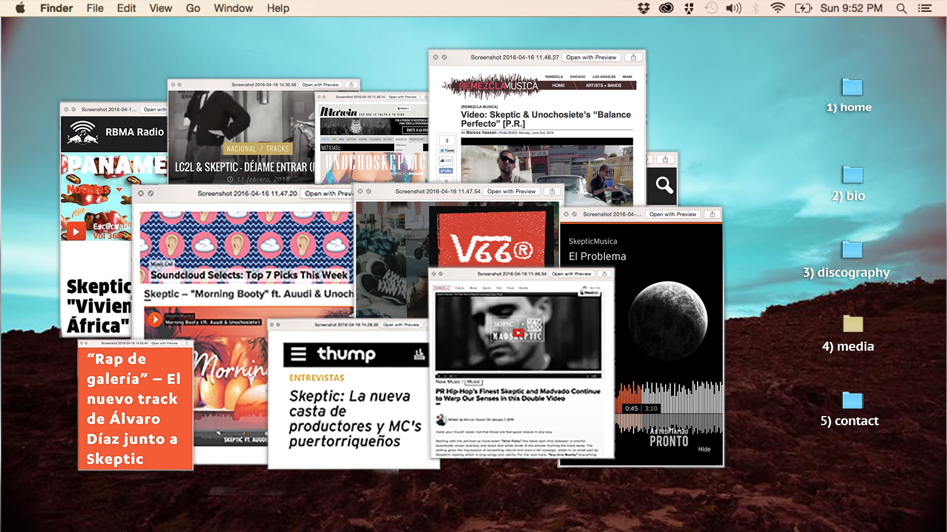The width and height of the screenshot is (947, 532).
Task: Click share icon in Screenshot 11.47.54 window
Action: tap(552, 192)
